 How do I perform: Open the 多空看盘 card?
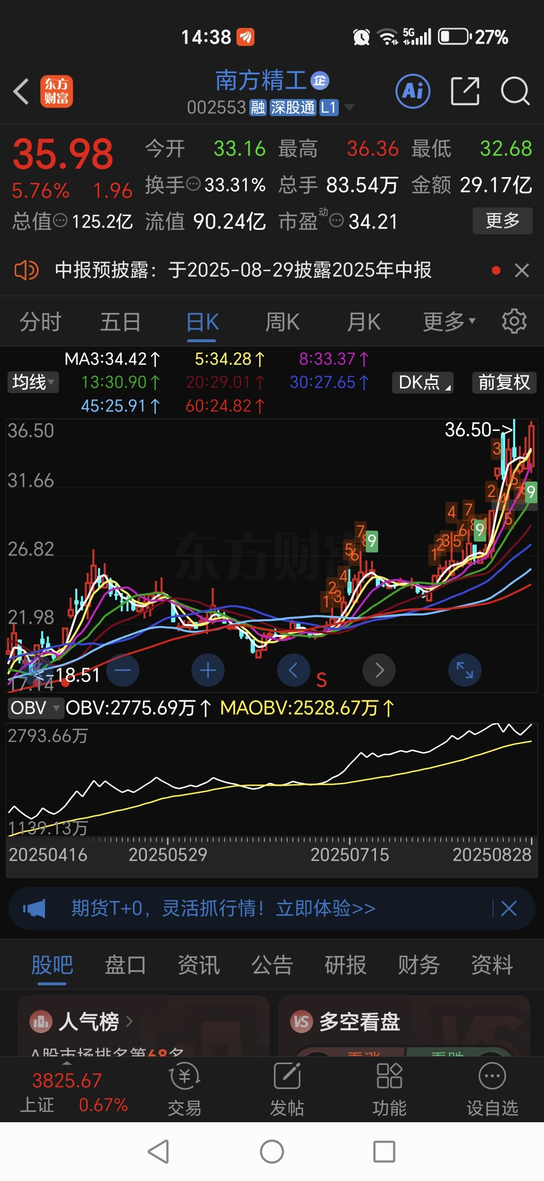[404, 1026]
